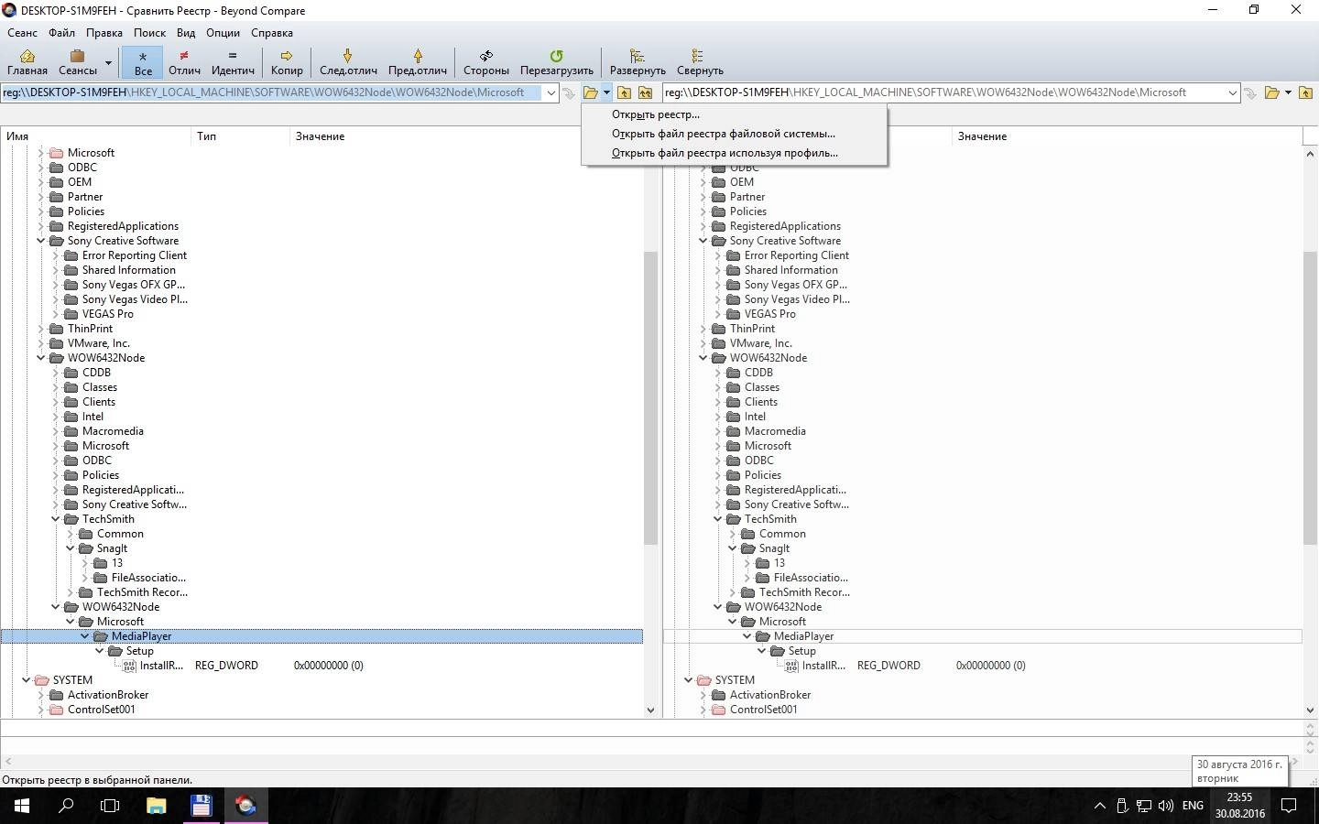Collapse left TechSmith key
The image size is (1319, 824).
56,519
